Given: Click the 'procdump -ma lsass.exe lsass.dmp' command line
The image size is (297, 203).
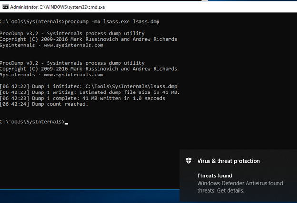Looking at the screenshot, I should (79, 22).
